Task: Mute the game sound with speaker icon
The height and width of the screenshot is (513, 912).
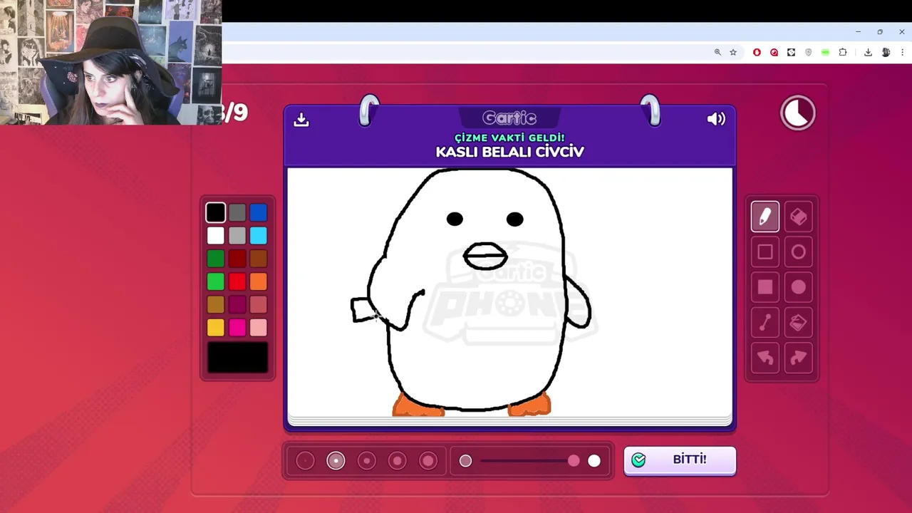Action: [716, 119]
